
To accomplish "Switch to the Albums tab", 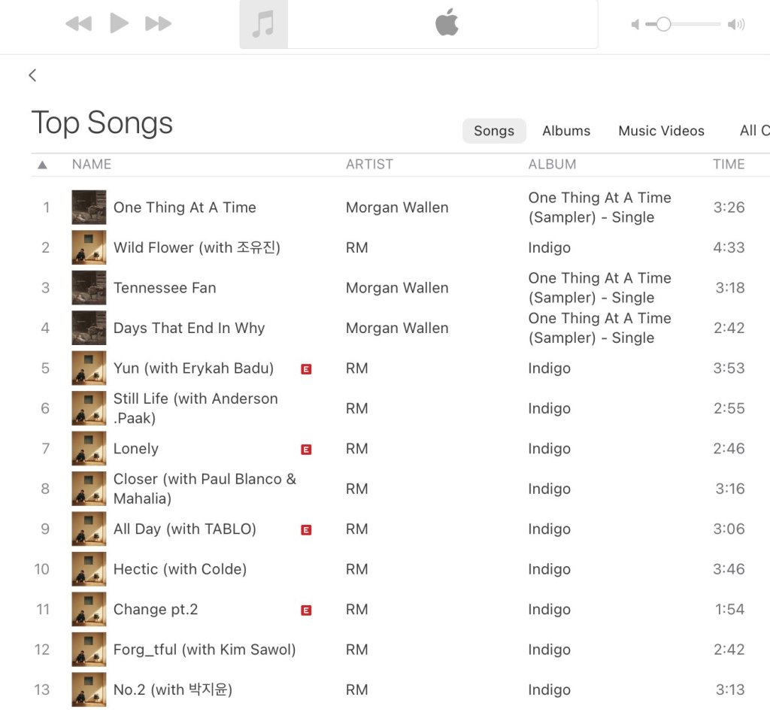I will point(566,131).
